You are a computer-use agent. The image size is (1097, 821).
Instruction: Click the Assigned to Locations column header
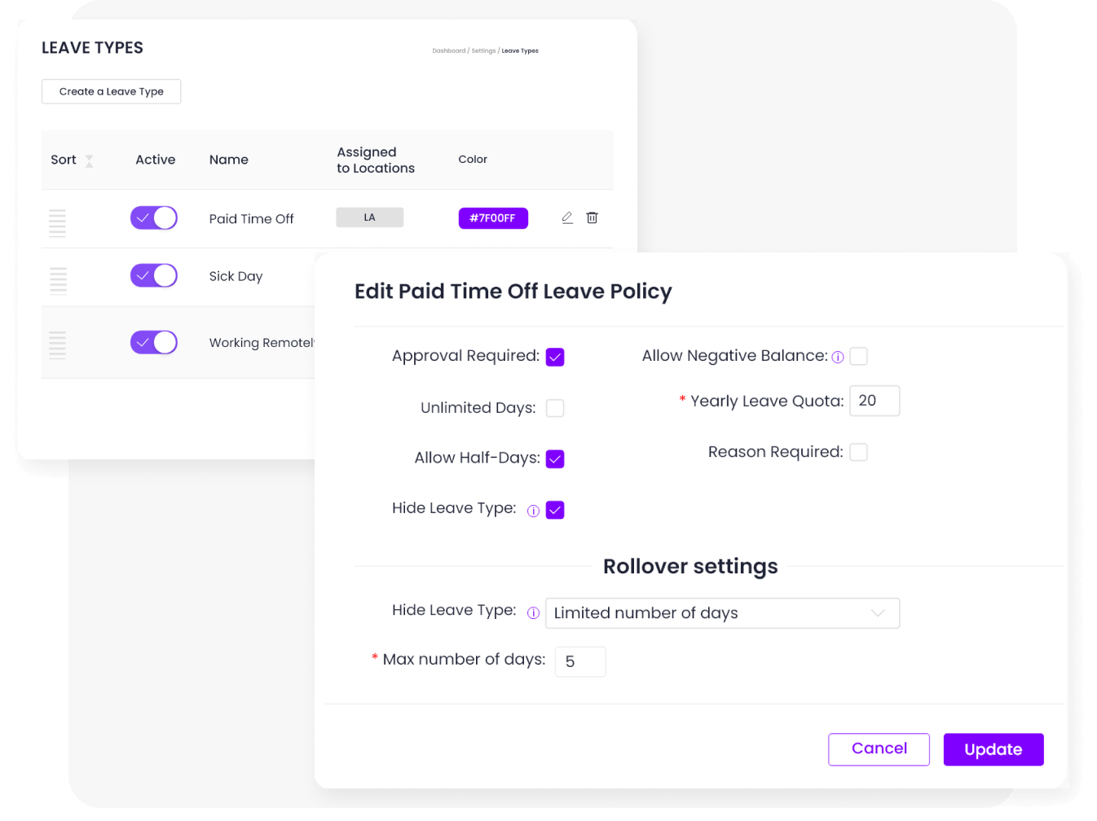[376, 160]
